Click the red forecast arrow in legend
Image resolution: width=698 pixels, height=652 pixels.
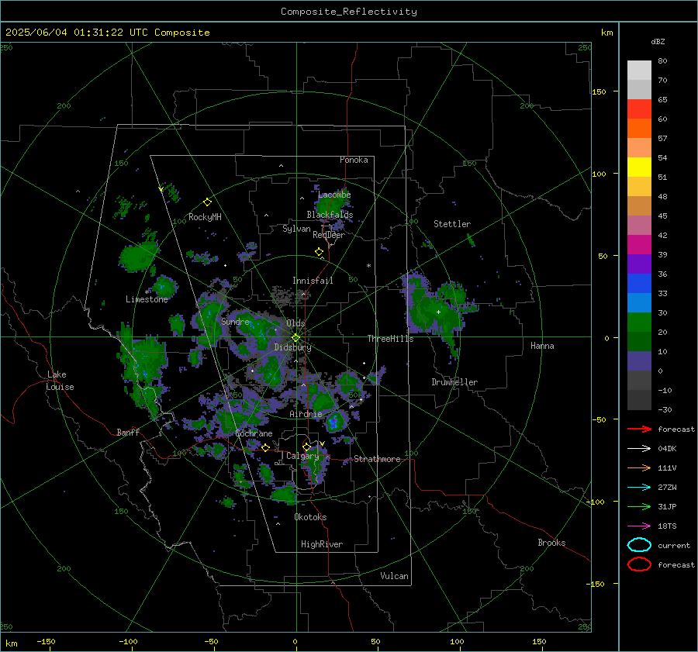[639, 429]
